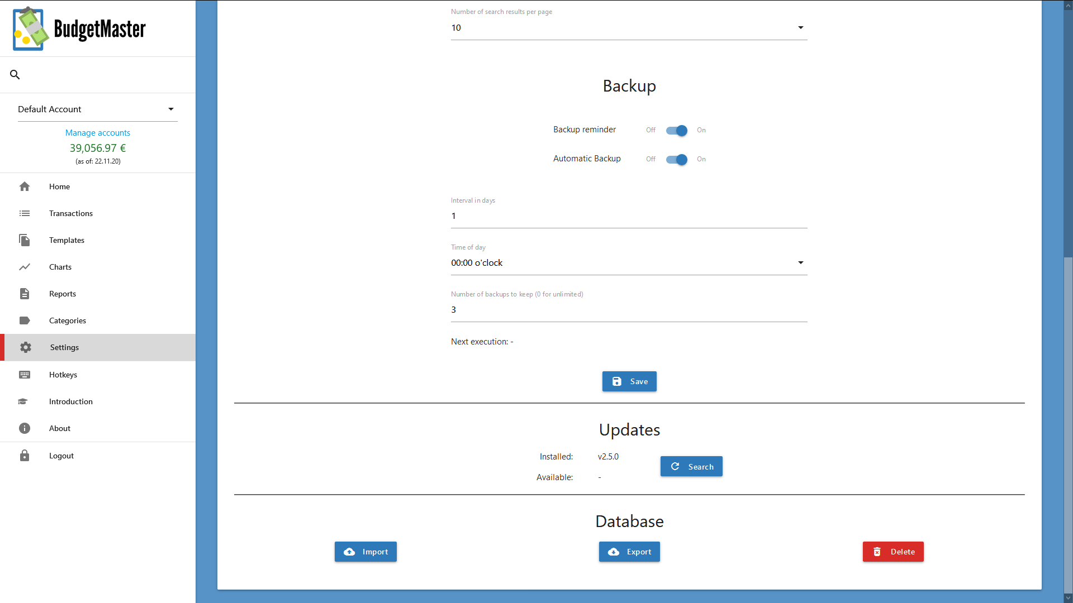The height and width of the screenshot is (603, 1073).
Task: Go to Reports page
Action: tap(98, 294)
